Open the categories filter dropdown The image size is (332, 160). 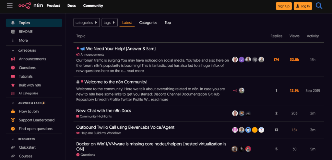(x=86, y=23)
